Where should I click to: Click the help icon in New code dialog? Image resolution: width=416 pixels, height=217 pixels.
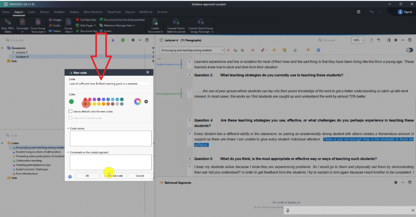pyautogui.click(x=70, y=176)
